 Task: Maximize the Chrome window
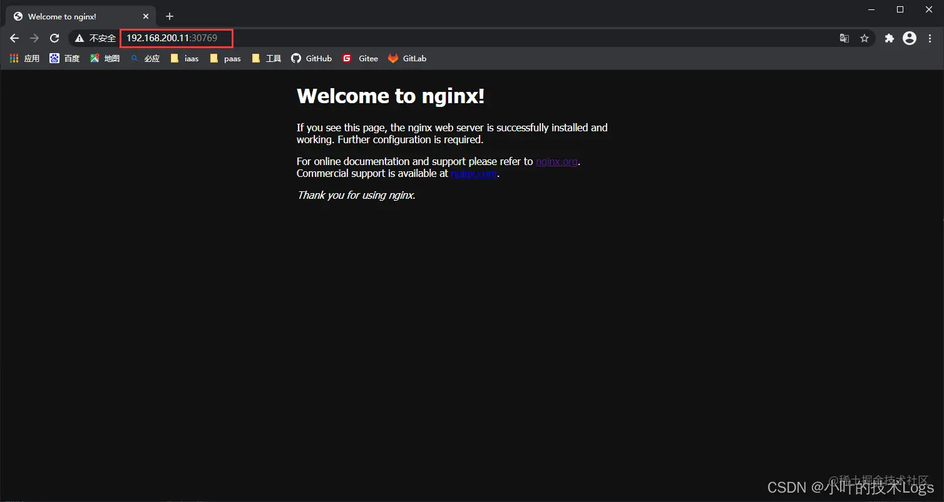[x=900, y=9]
